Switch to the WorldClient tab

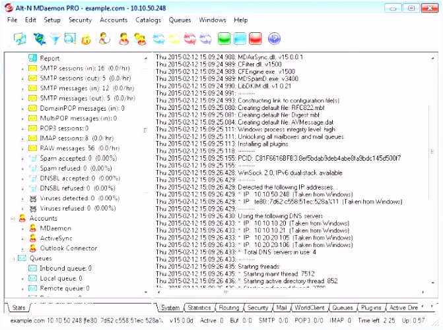pyautogui.click(x=310, y=308)
